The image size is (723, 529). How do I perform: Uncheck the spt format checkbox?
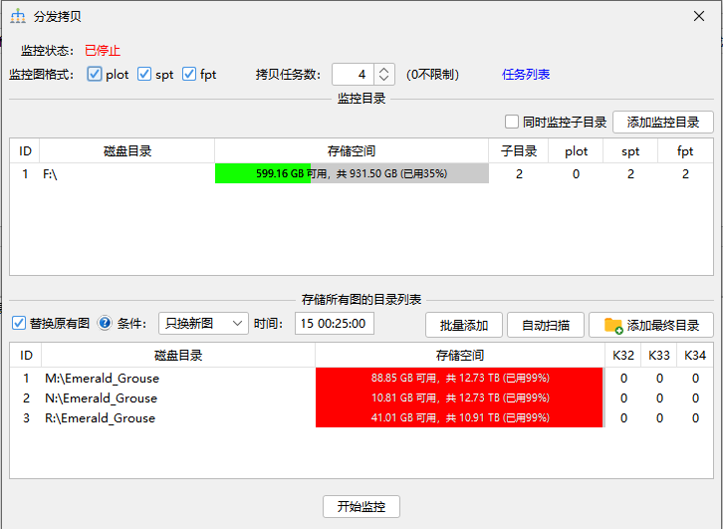(144, 75)
